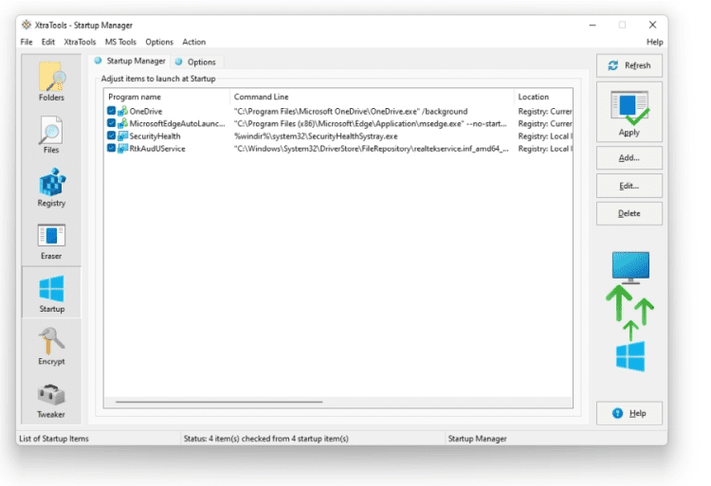Select the Eraser tool

pyautogui.click(x=51, y=241)
